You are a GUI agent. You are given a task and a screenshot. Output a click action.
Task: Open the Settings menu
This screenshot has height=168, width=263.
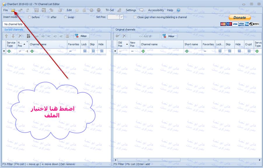(x=131, y=10)
